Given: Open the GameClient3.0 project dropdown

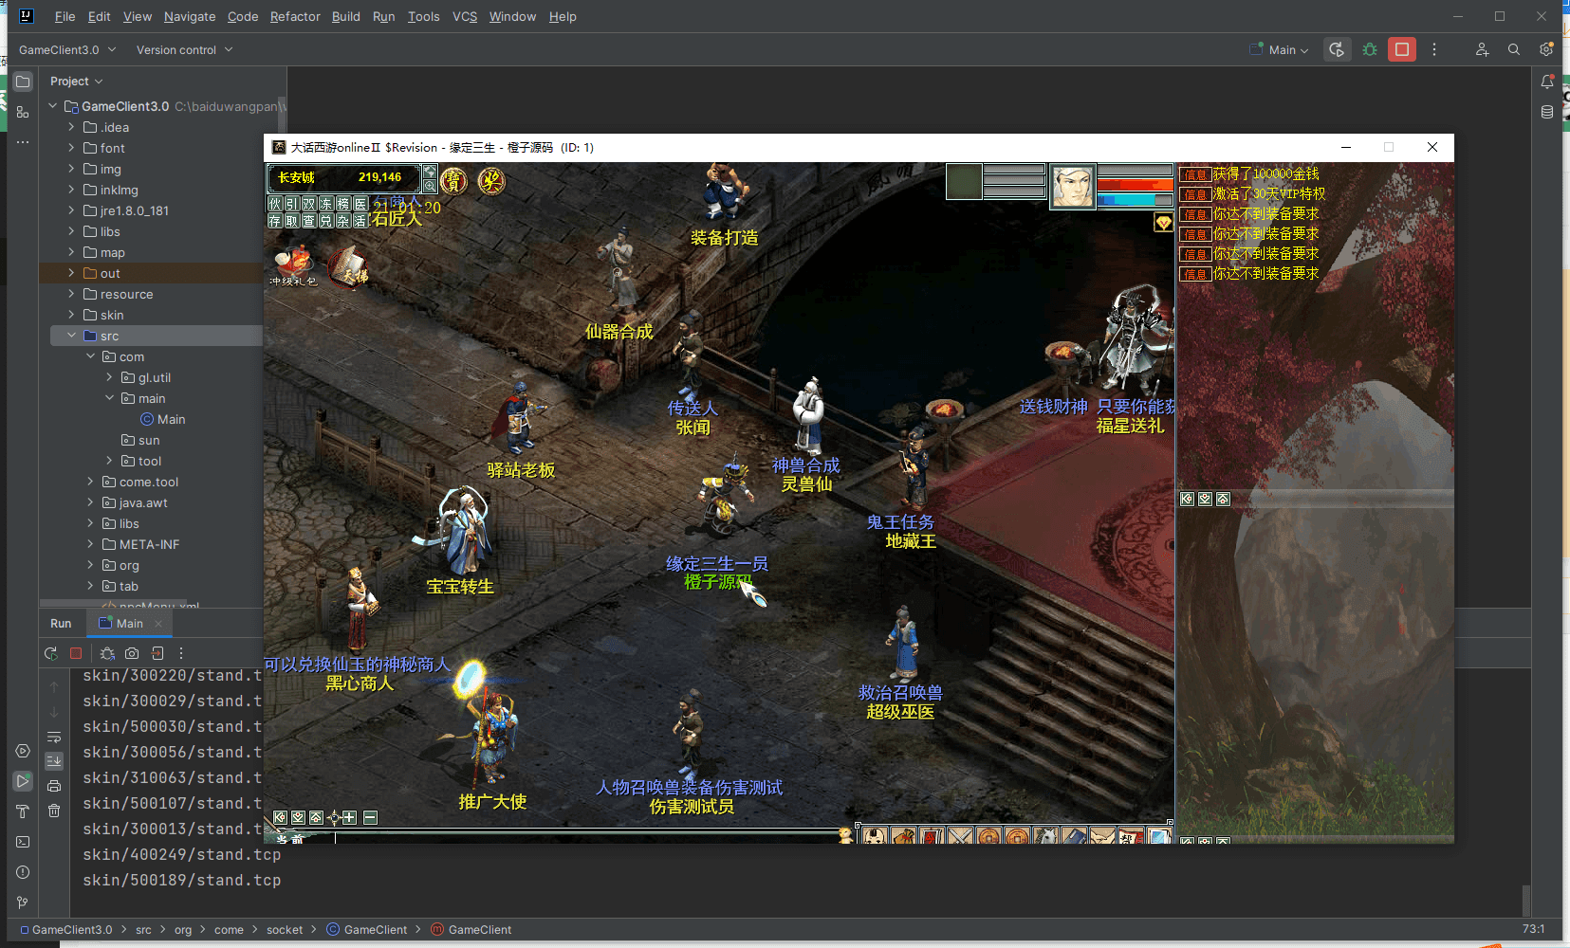Looking at the screenshot, I should coord(67,49).
